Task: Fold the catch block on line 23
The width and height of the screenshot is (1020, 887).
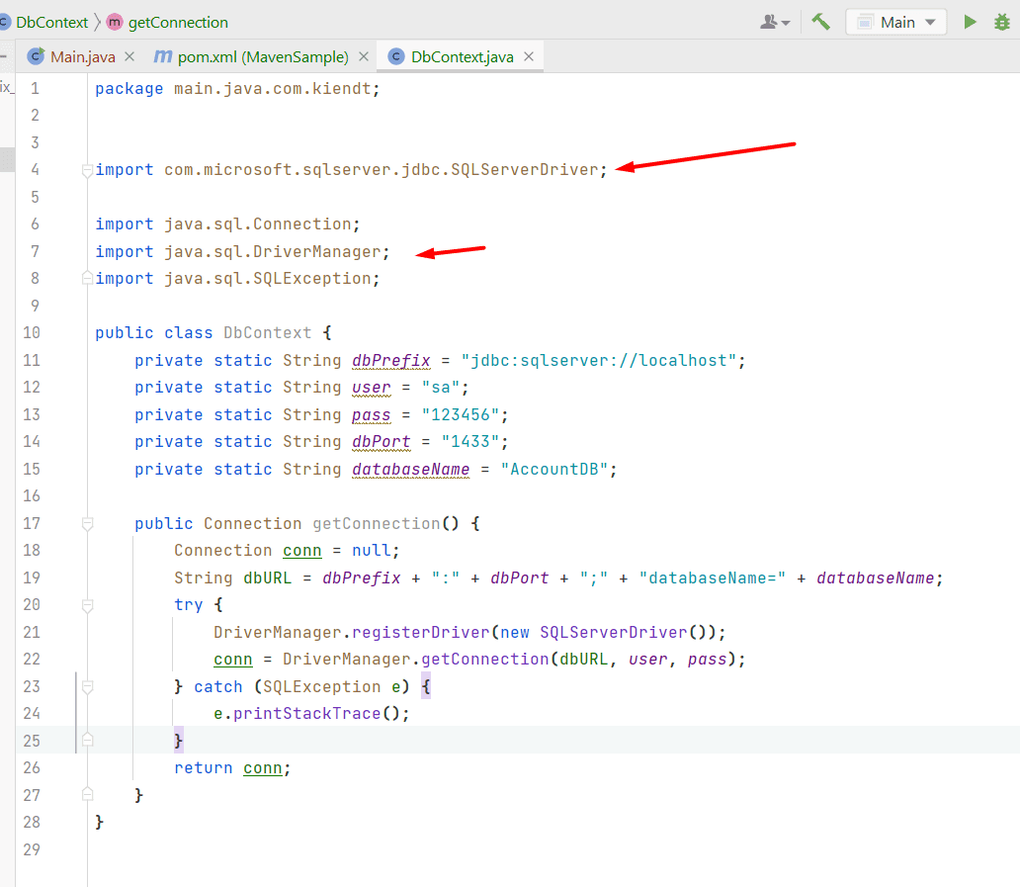Action: [x=88, y=686]
